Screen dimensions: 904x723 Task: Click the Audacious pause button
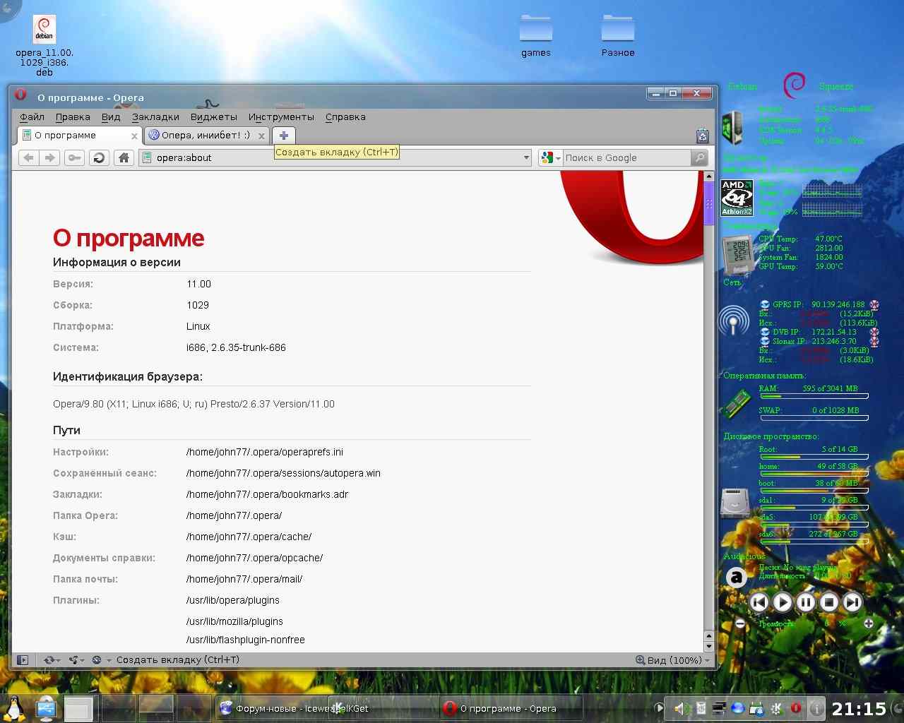(x=806, y=602)
